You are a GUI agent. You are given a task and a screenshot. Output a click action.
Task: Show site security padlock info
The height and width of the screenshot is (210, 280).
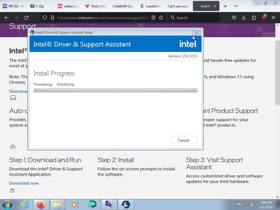[x=52, y=17]
